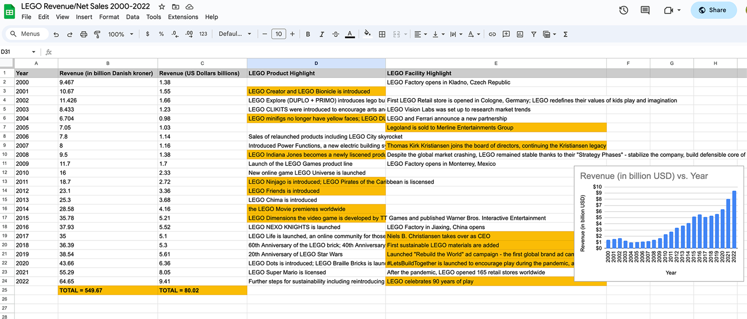Screen dimensions: 747x319
Task: Decrease decimal places icon
Action: [x=175, y=34]
